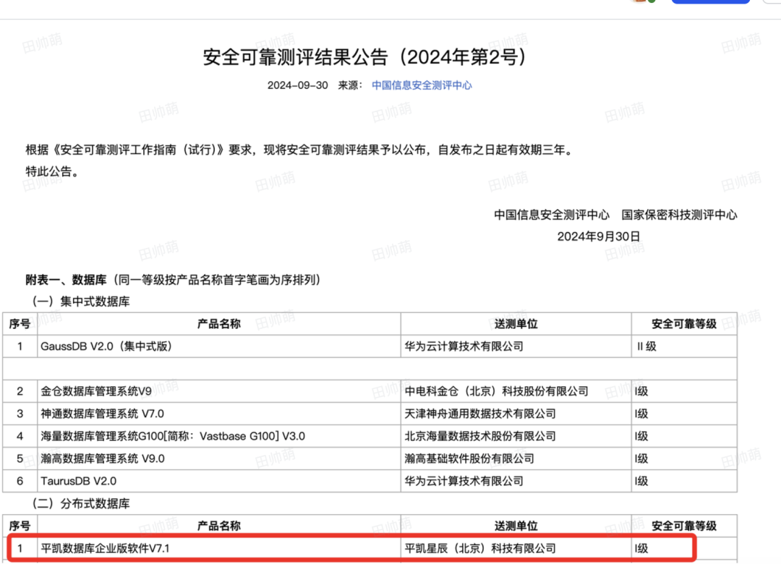Click 安全可靠等级 header in 集中式数据库 table
The width and height of the screenshot is (781, 564).
click(x=684, y=324)
